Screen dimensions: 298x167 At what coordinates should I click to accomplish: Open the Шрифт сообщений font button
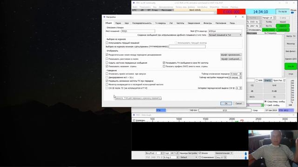pos(231,59)
